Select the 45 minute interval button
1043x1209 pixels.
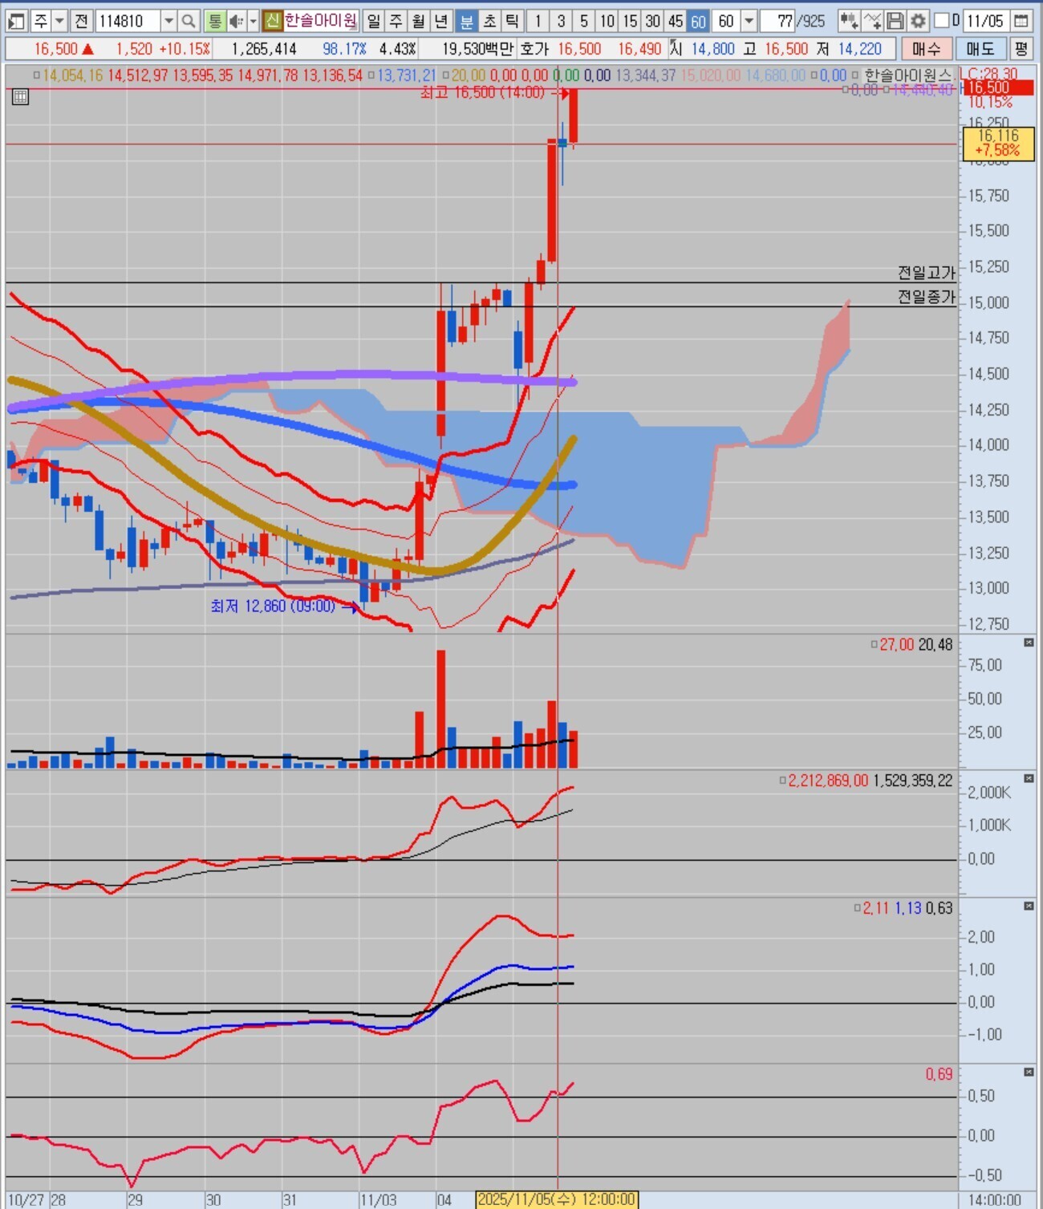click(x=676, y=21)
